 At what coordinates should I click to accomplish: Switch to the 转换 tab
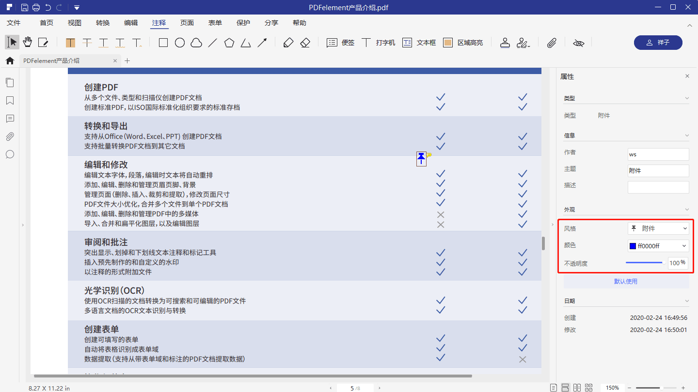pyautogui.click(x=103, y=23)
